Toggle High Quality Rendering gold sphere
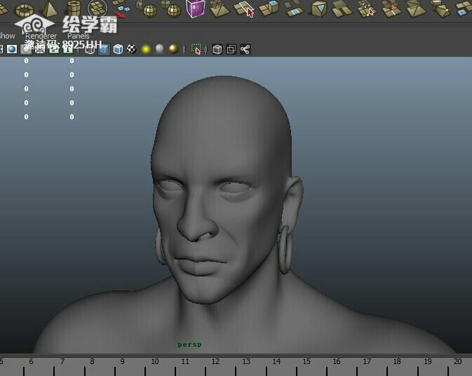 (x=173, y=49)
